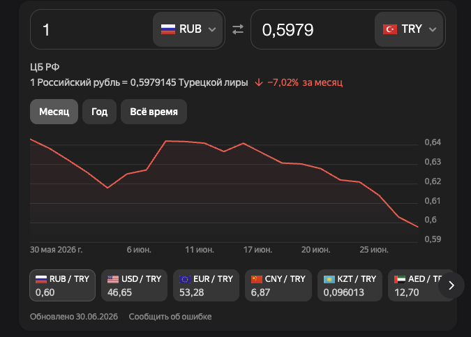
Task: Open the RUB currency dropdown
Action: tap(188, 29)
